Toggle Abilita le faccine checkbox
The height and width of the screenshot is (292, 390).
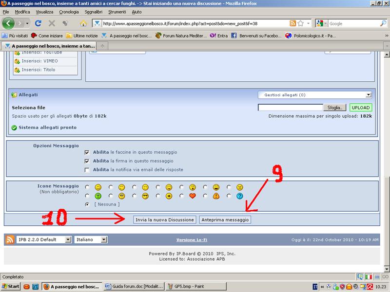click(x=87, y=152)
